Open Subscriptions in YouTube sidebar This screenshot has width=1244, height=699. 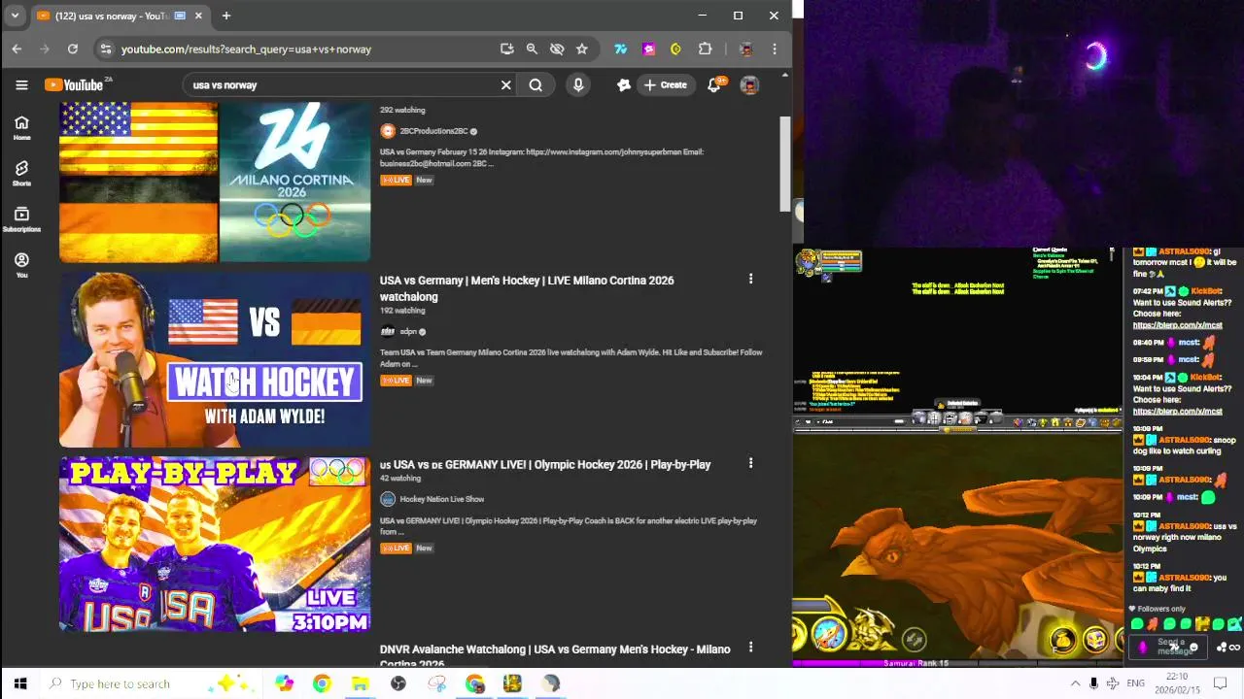(21, 218)
